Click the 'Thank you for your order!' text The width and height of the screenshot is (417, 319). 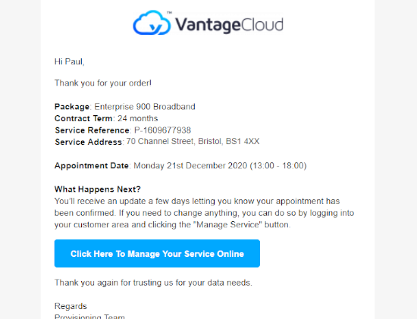click(103, 83)
